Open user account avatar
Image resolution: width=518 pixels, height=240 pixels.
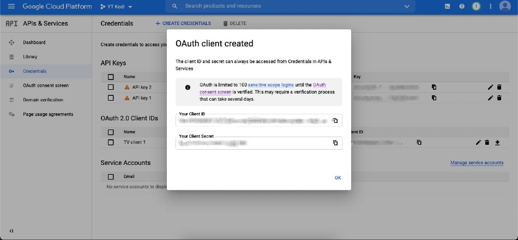point(505,7)
